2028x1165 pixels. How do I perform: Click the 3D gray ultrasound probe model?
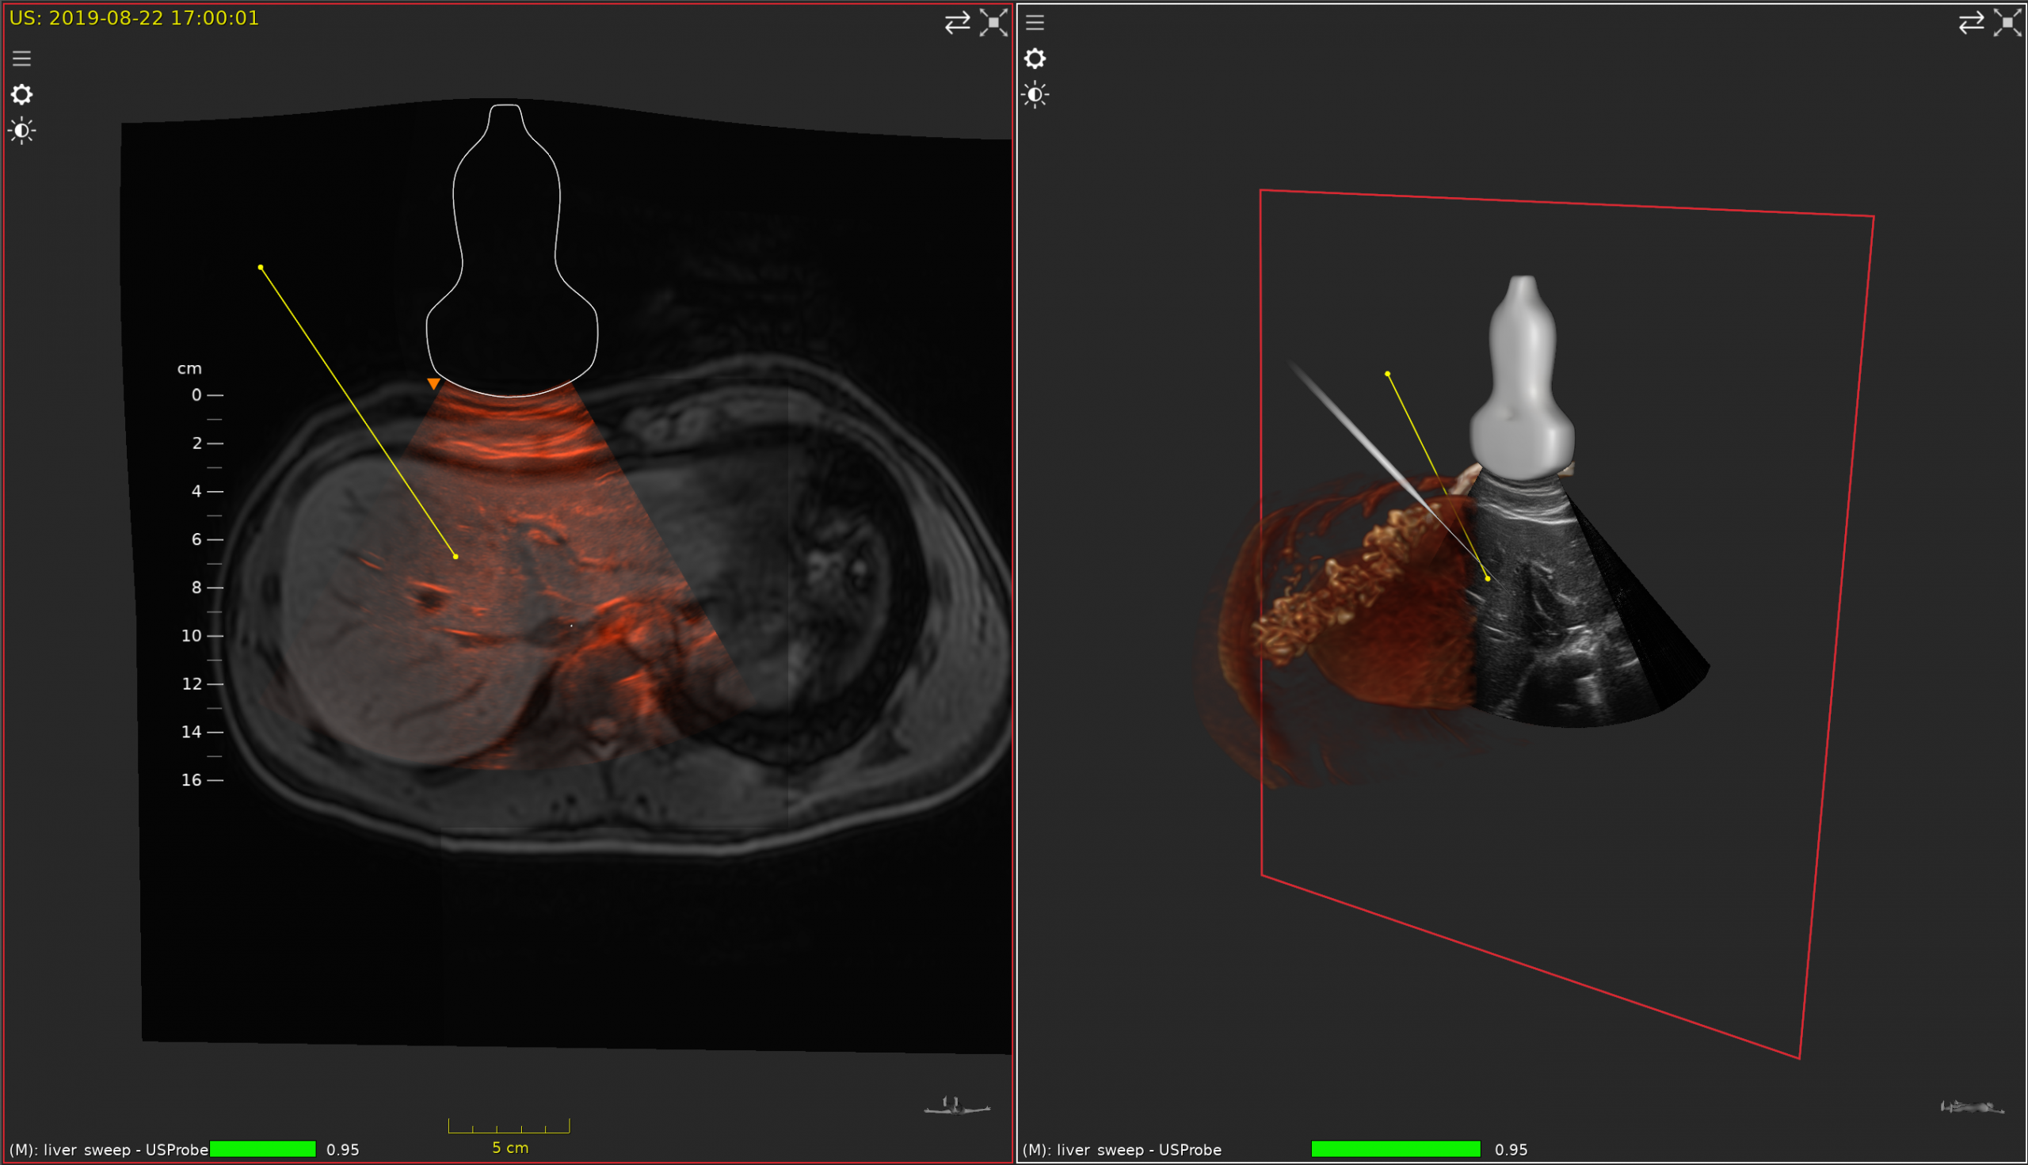(1522, 384)
